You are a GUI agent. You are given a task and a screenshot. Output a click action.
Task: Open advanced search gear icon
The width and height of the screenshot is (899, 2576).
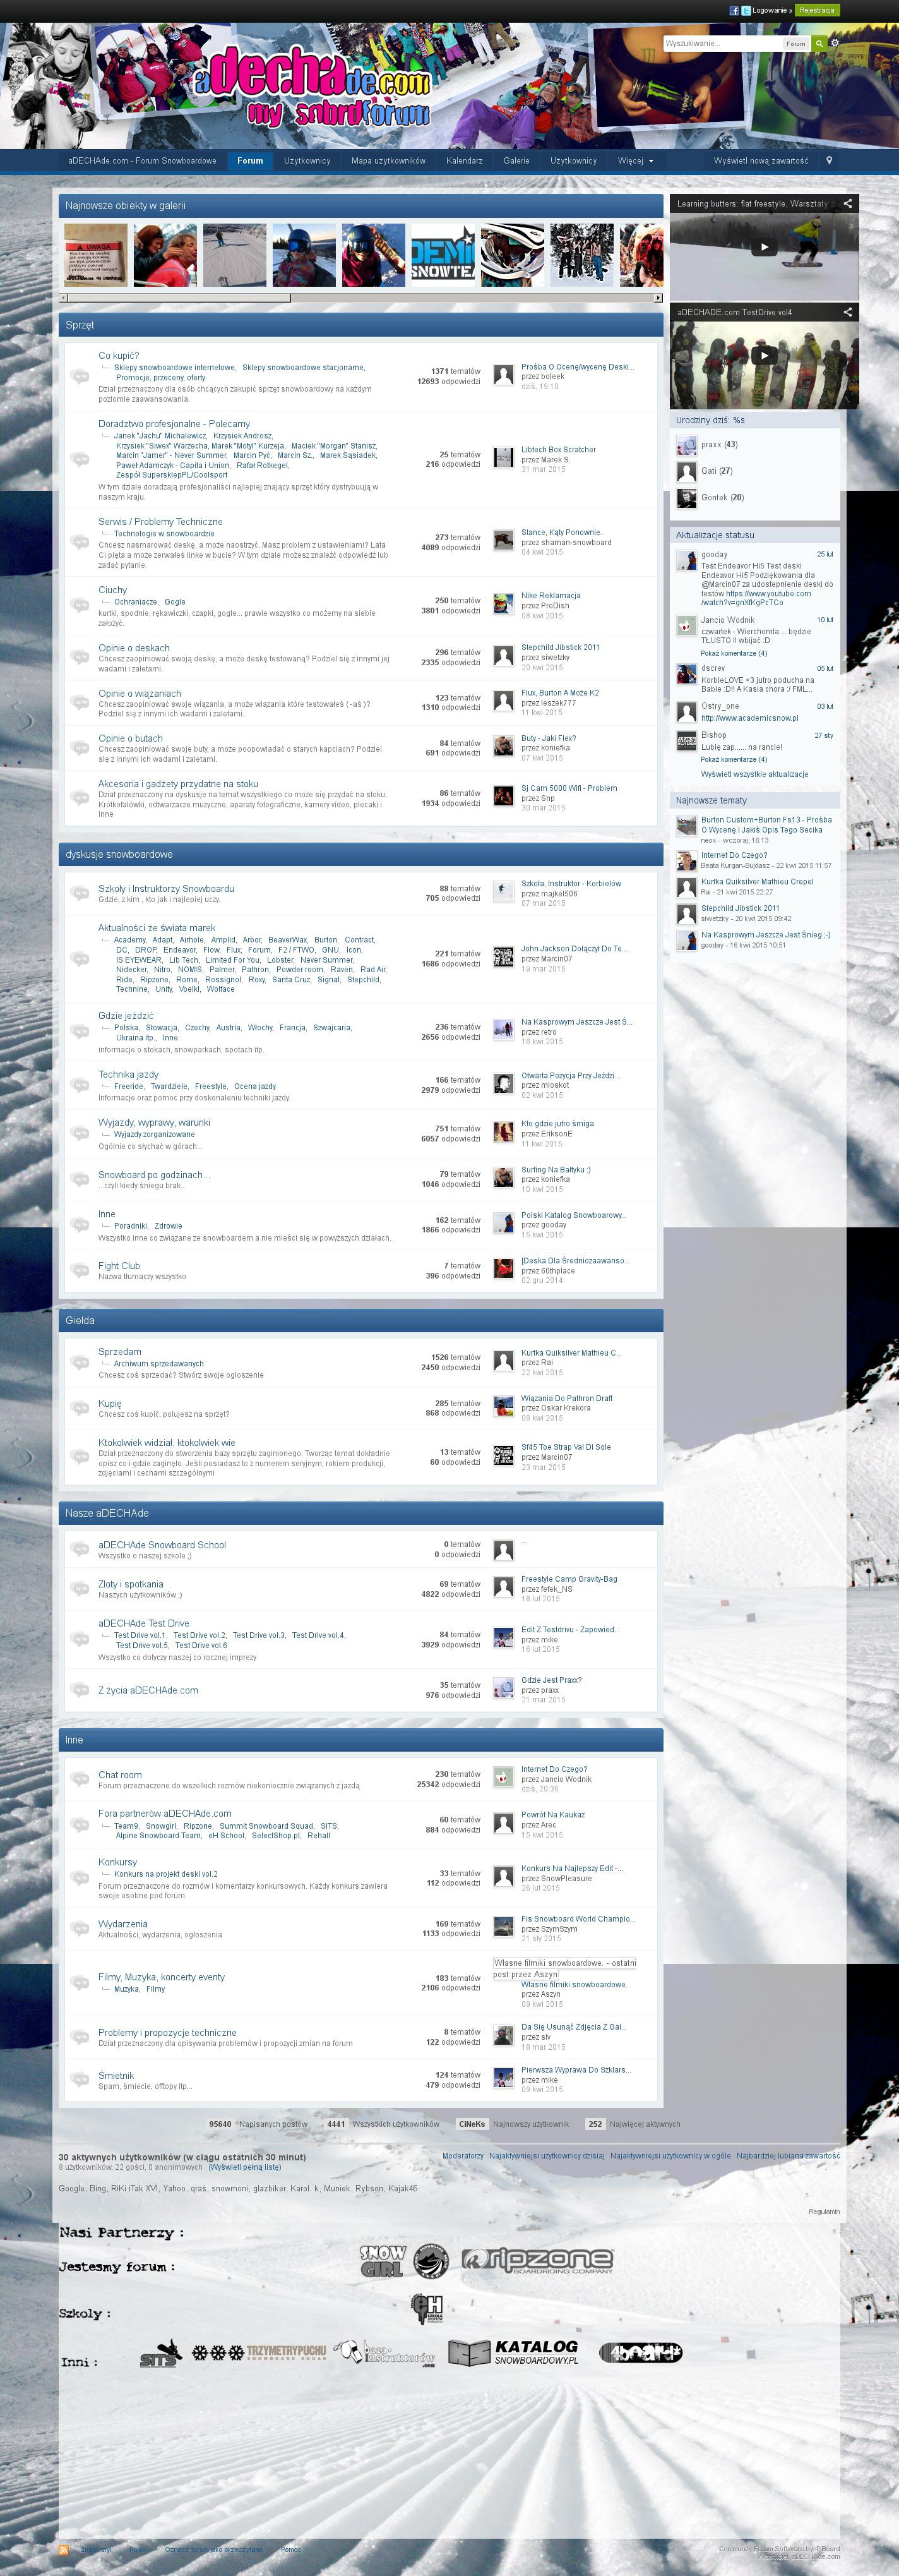pos(835,43)
